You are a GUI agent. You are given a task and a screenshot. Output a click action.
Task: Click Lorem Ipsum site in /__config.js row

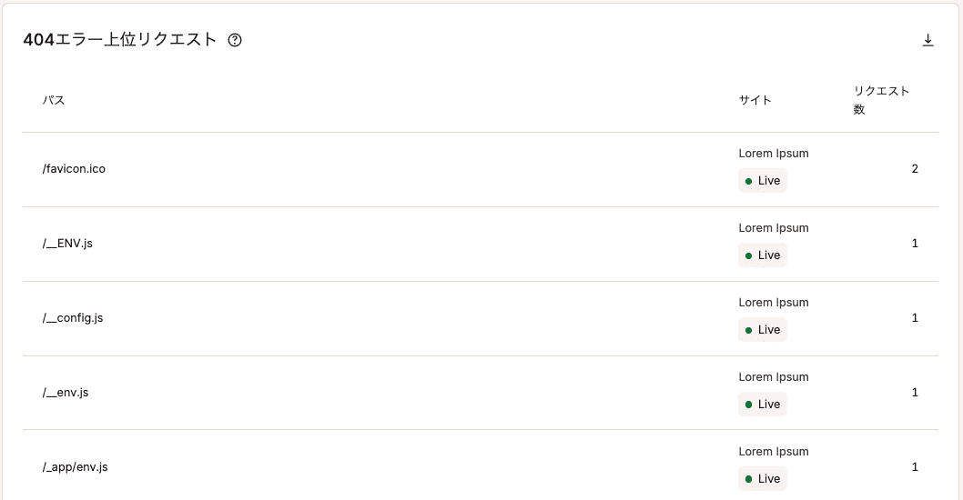(x=773, y=303)
